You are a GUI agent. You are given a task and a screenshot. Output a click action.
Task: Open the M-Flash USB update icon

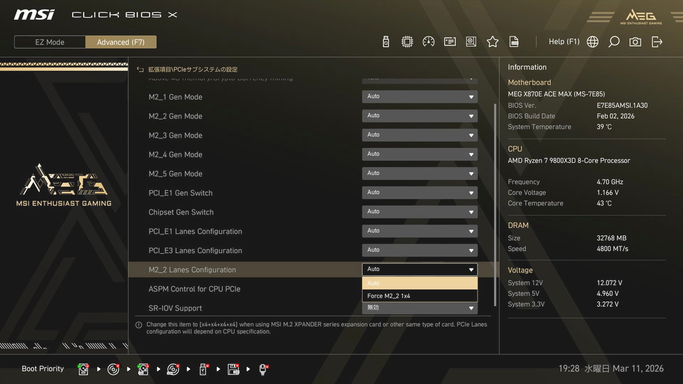386,42
